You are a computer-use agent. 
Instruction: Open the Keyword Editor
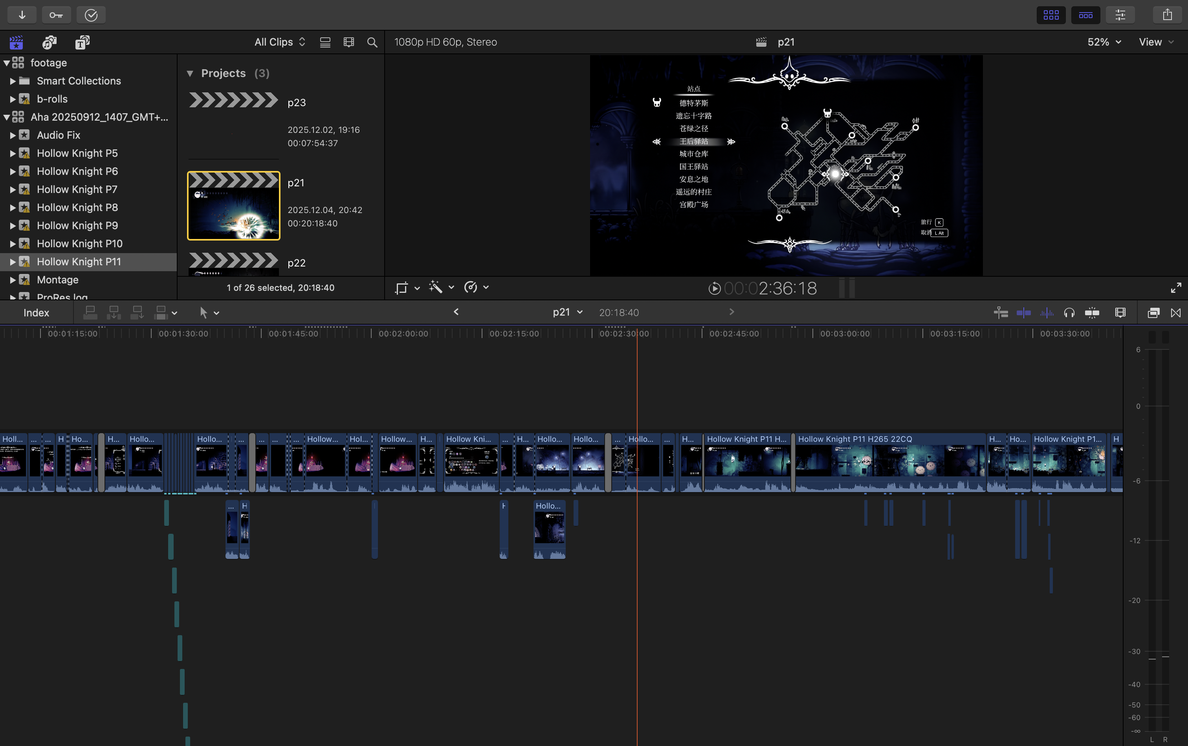pos(56,14)
